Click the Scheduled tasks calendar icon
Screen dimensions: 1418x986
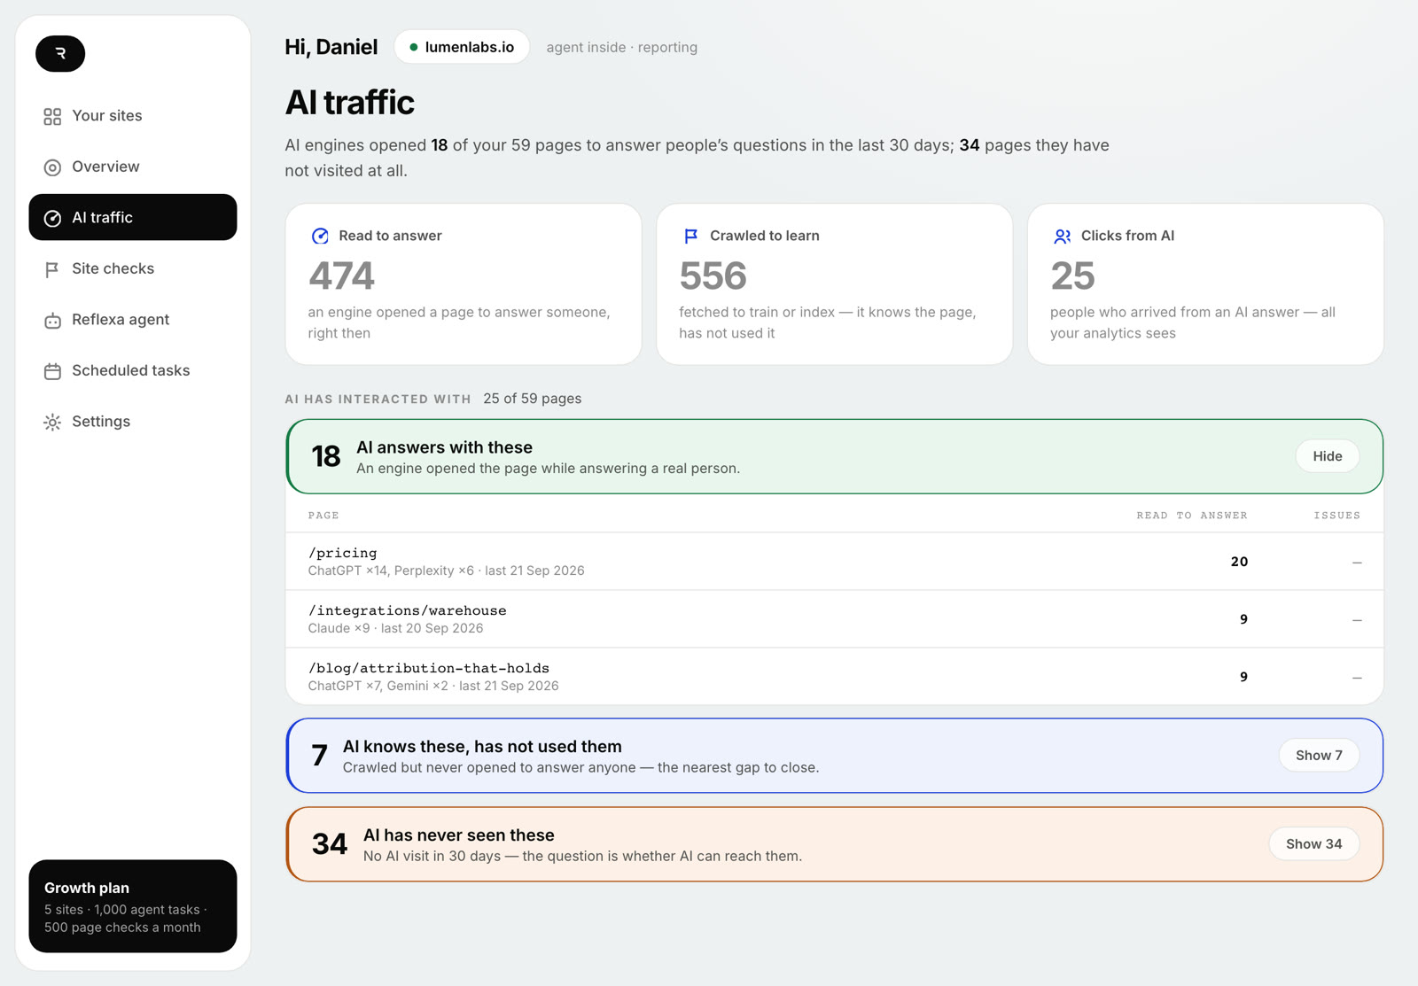[52, 371]
